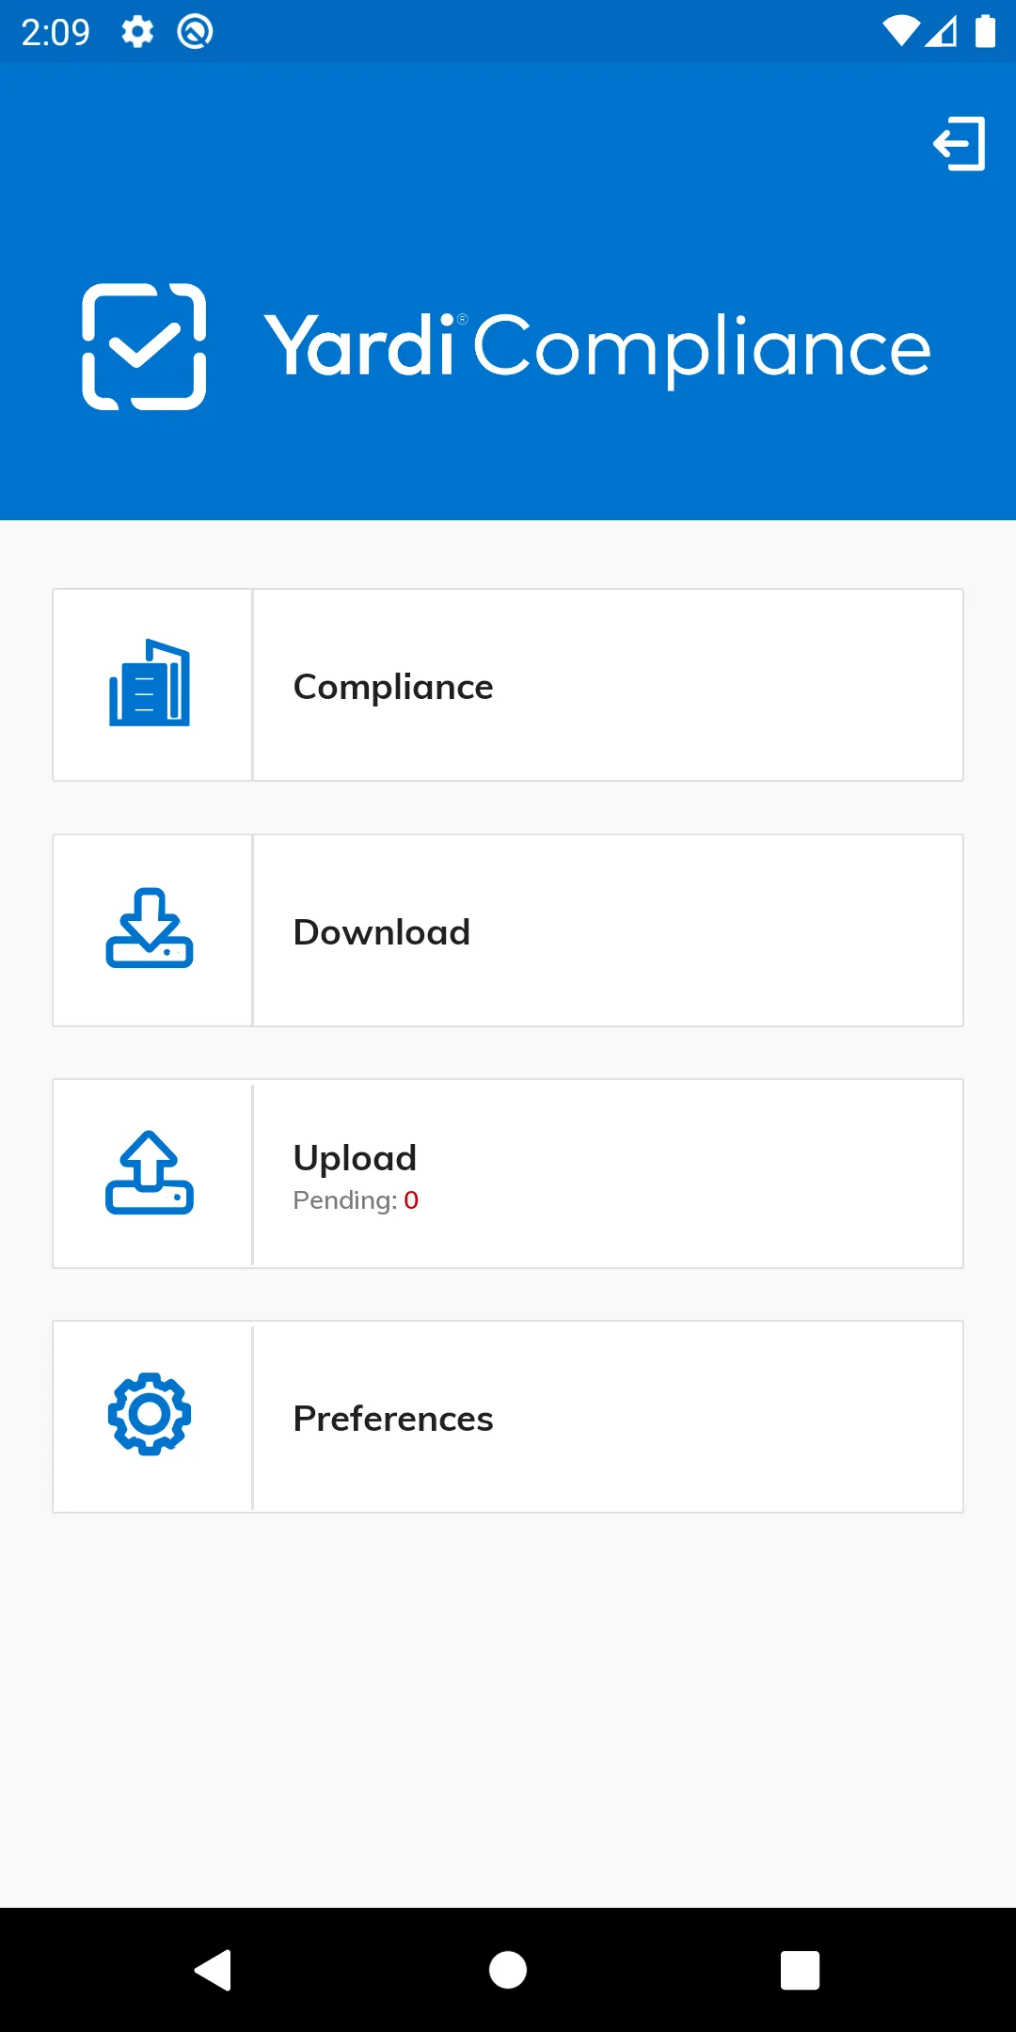Screen dimensions: 1016x2032
Task: Tap the Upload tray arrow icon
Action: (150, 1172)
